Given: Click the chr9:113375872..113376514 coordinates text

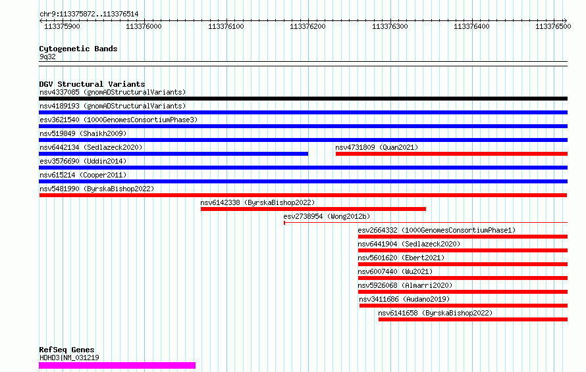Looking at the screenshot, I should click(89, 14).
